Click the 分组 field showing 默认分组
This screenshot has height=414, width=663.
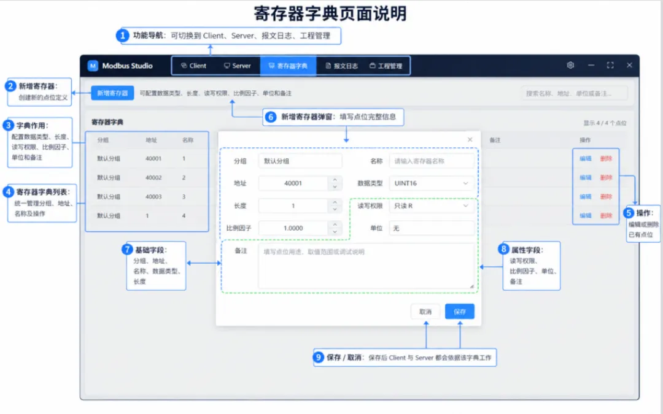pyautogui.click(x=300, y=161)
